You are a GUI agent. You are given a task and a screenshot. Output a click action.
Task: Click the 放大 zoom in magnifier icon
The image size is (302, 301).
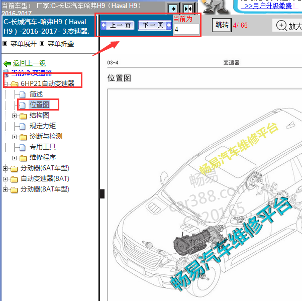coord(281,26)
